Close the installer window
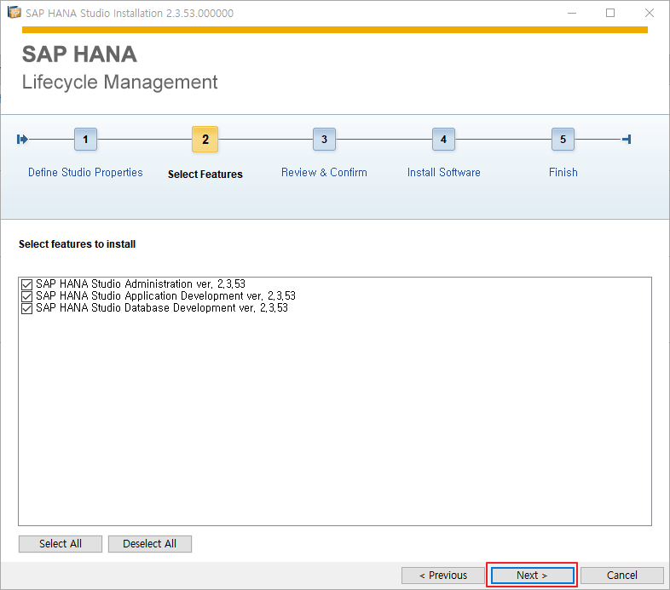This screenshot has height=590, width=670. coord(650,14)
